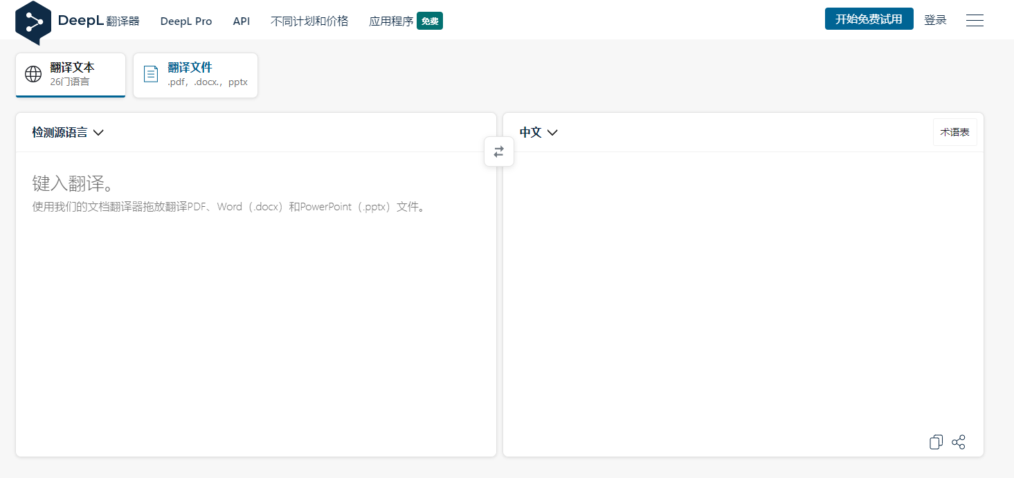
Task: Click the .pdf, .docx, .pptx format text
Action: (208, 82)
